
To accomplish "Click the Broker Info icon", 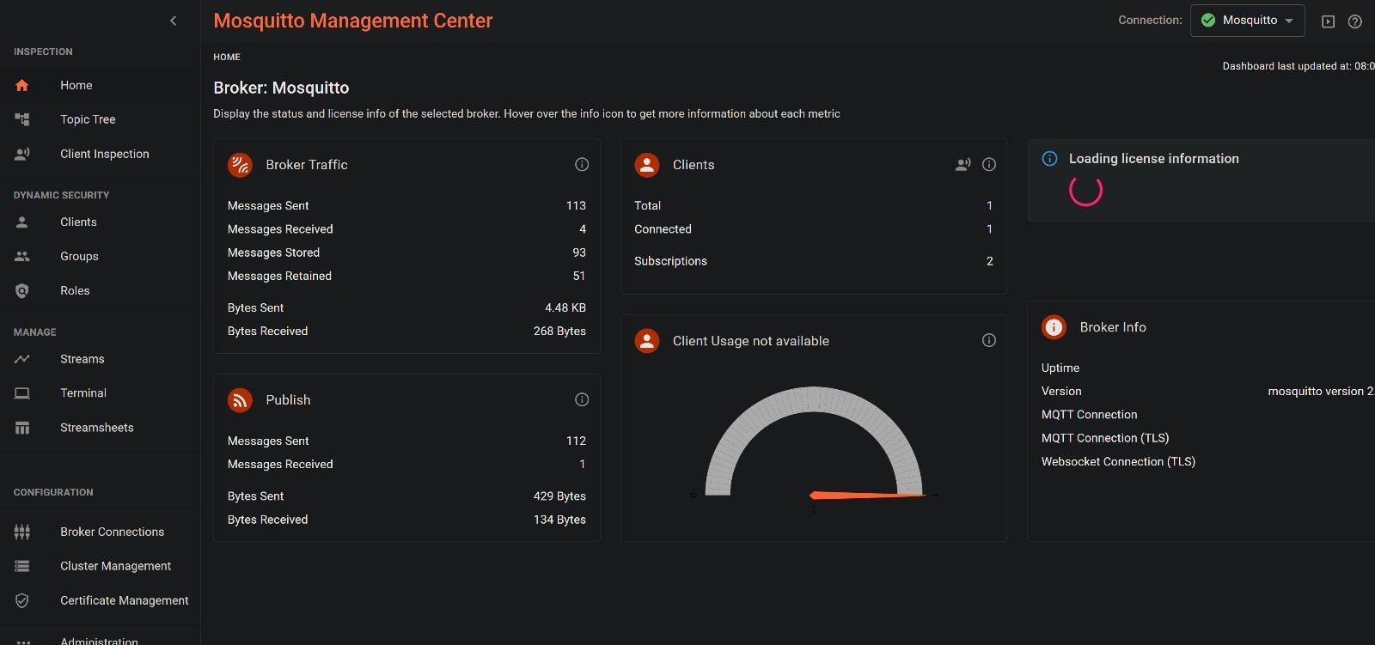I will point(1054,327).
